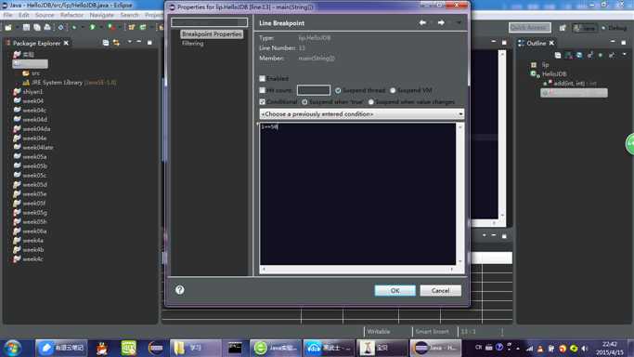Viewport: 634px width, 357px height.
Task: Open the Refactor menu
Action: 71,15
